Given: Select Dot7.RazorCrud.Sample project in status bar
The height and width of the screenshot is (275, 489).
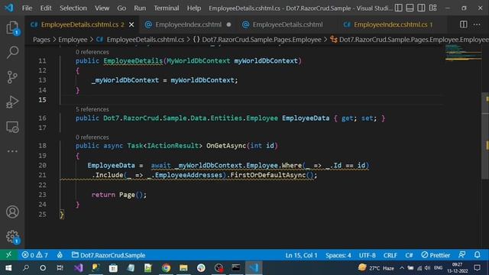Looking at the screenshot, I should pos(108,255).
